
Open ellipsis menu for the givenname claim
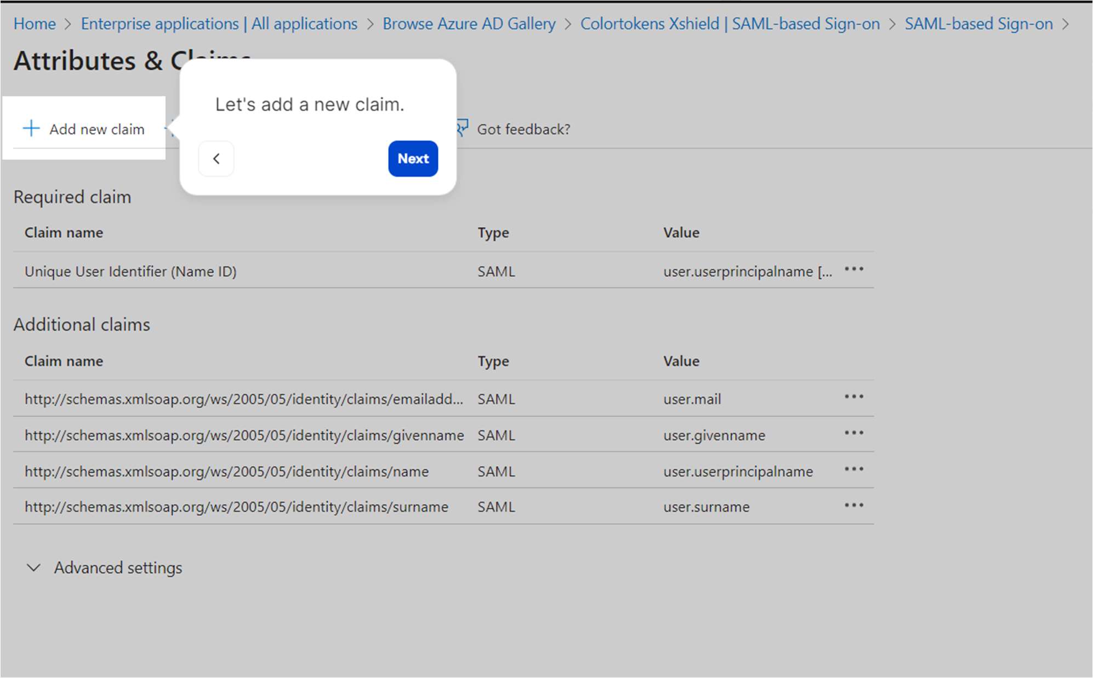tap(854, 433)
